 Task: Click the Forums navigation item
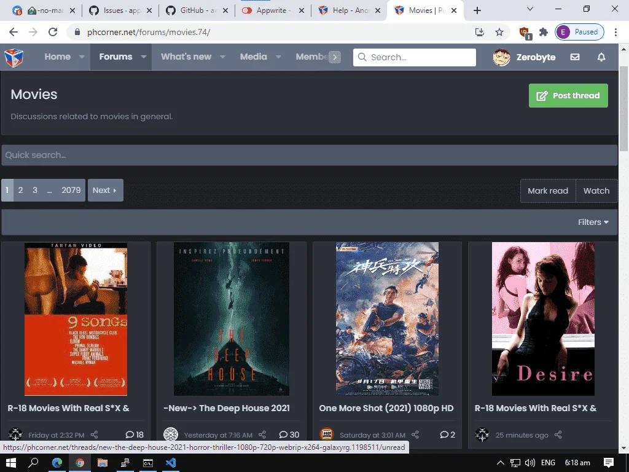point(115,57)
